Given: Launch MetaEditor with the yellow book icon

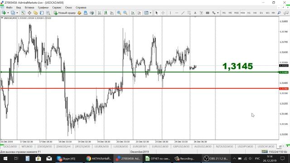Looking at the screenshot, I should click(x=79, y=13).
